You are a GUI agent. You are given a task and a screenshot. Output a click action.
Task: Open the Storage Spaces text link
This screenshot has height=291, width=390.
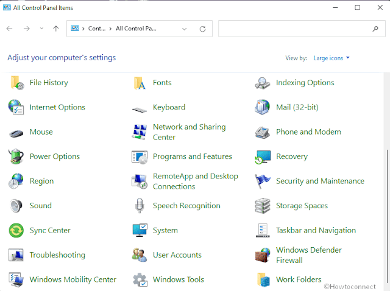(x=302, y=206)
